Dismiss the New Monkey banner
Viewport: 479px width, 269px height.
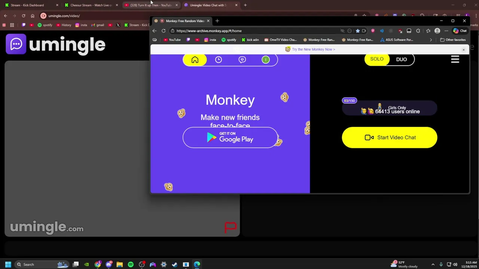click(463, 50)
